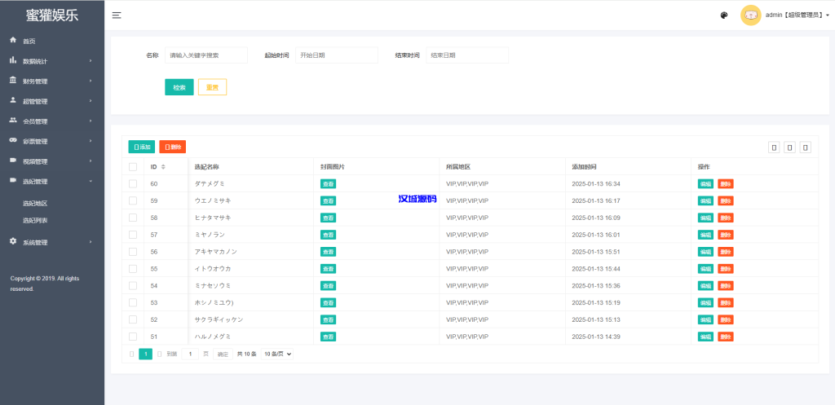835x405 pixels.
Task: Open 选妃地区 submenu item
Action: pos(35,203)
